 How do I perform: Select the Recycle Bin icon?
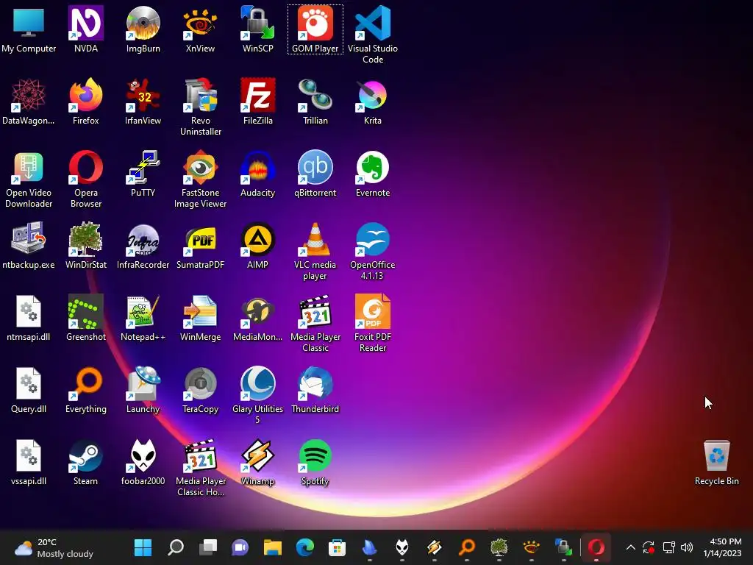(x=716, y=462)
